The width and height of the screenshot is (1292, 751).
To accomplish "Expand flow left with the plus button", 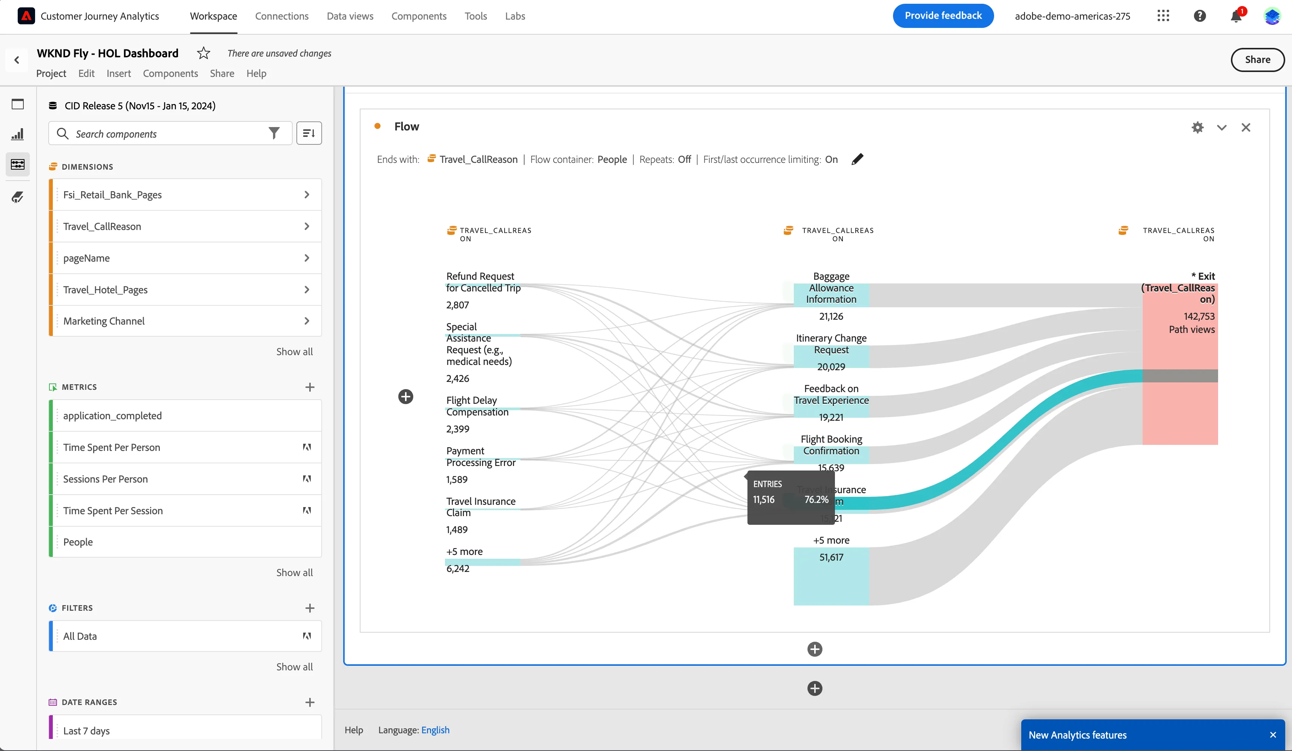I will 405,396.
